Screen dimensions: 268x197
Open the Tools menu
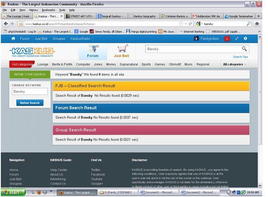point(62,10)
